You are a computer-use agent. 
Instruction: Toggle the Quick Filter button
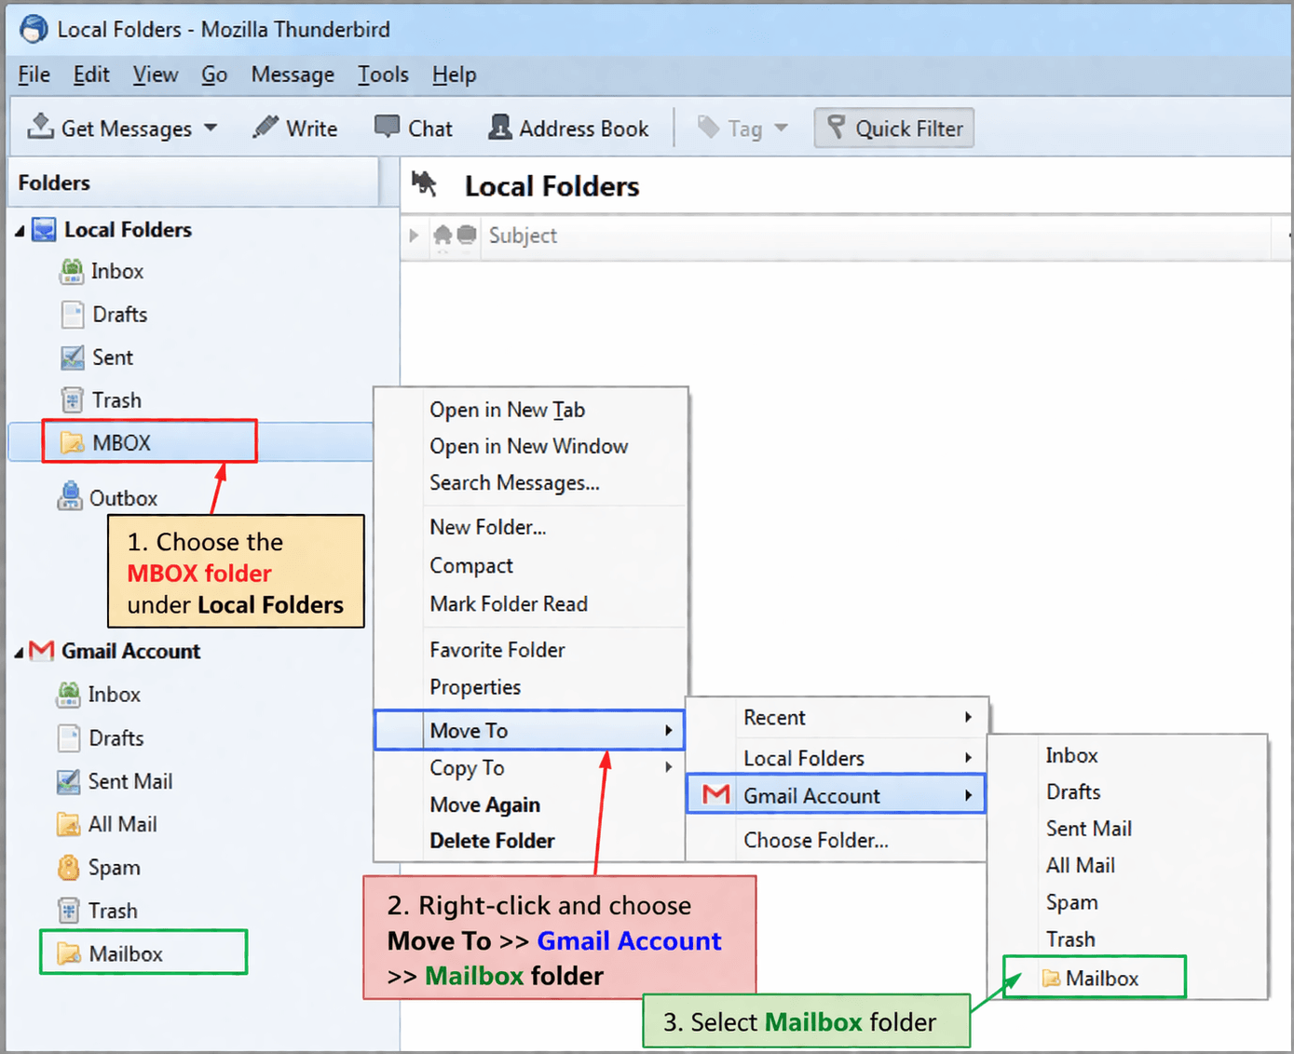[894, 128]
